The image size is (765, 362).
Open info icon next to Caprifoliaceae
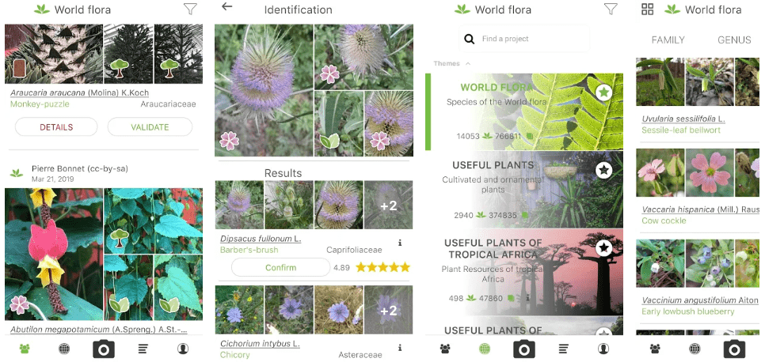(x=400, y=244)
